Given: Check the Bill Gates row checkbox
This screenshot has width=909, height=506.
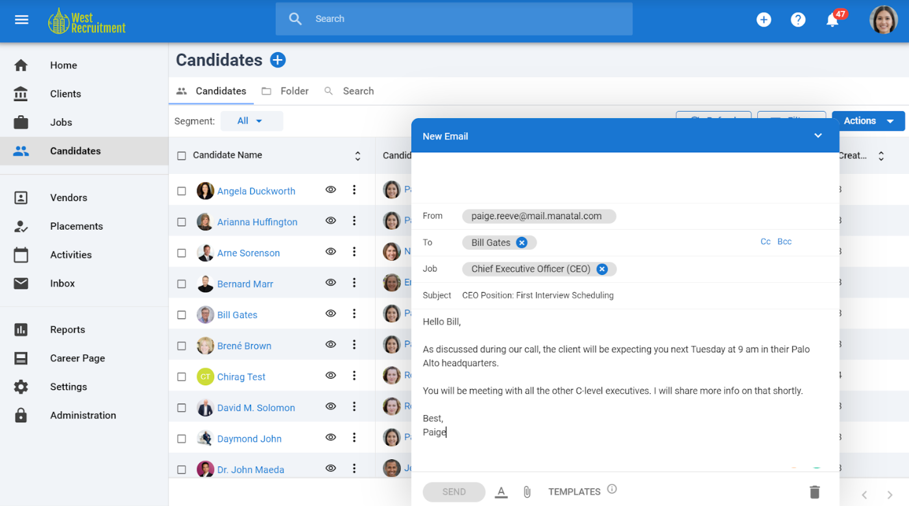Looking at the screenshot, I should [182, 315].
